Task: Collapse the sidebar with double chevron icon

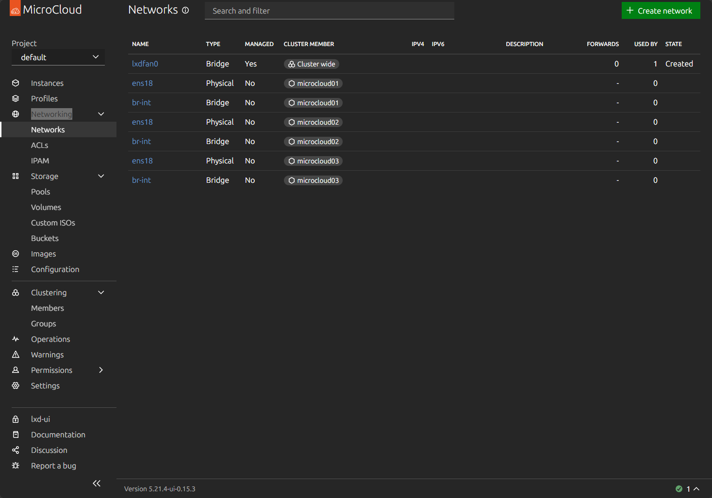Action: (x=97, y=483)
